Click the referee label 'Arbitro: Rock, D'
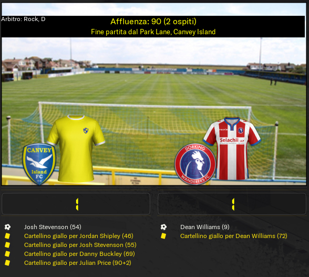 23,19
